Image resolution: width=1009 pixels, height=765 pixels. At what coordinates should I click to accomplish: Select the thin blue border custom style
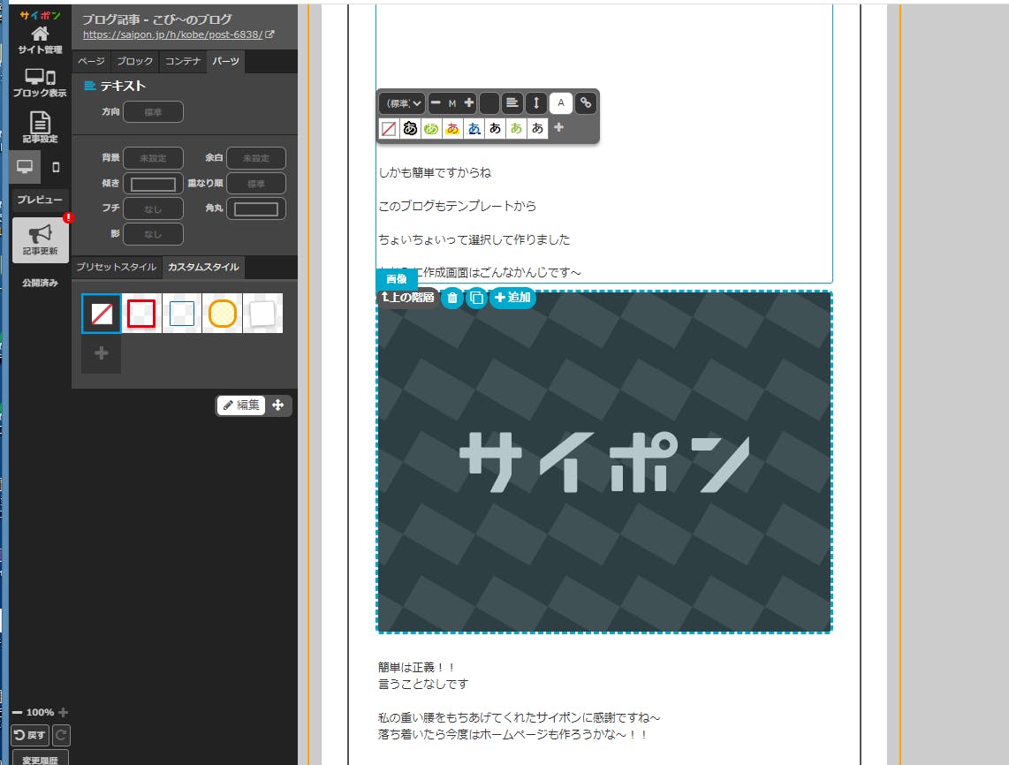182,314
